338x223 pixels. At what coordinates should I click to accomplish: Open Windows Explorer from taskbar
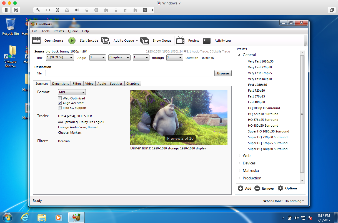pos(42,217)
